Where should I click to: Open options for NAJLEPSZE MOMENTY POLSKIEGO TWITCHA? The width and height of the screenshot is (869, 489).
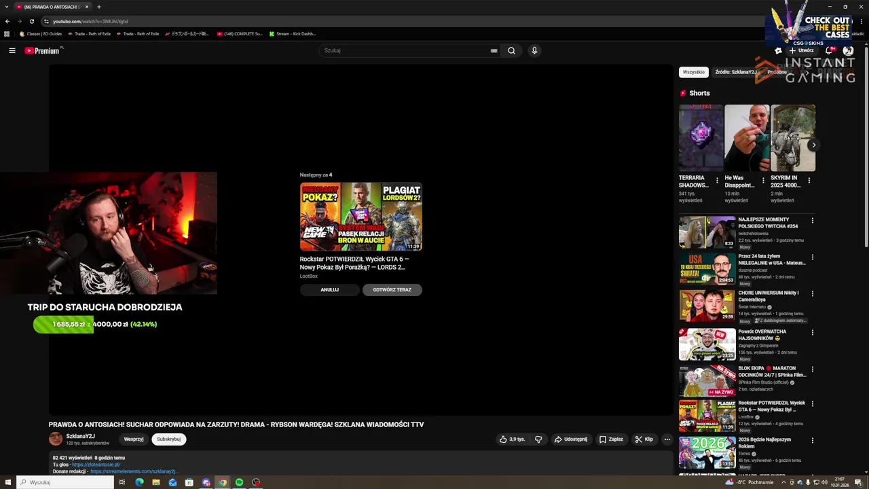pyautogui.click(x=812, y=221)
